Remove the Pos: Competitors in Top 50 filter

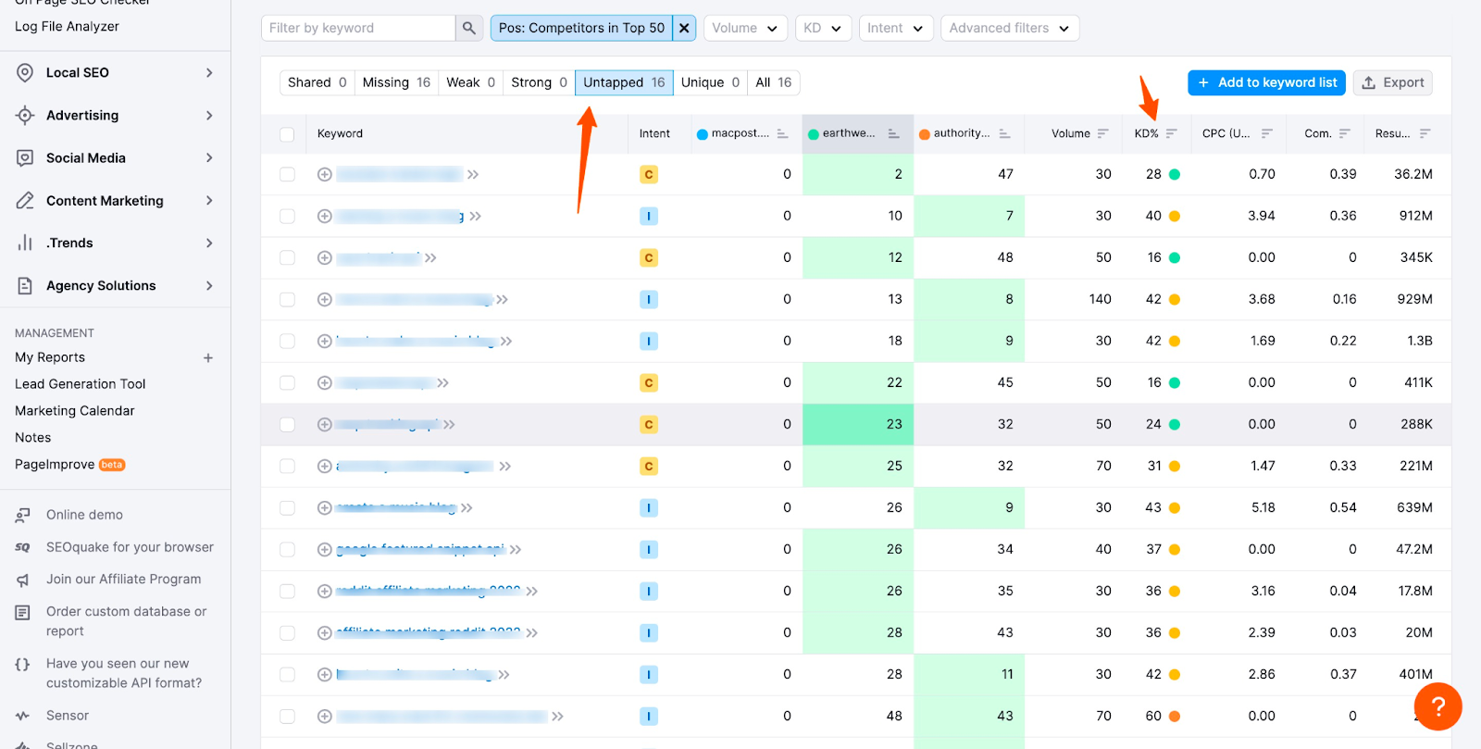(x=684, y=28)
